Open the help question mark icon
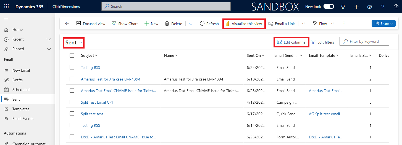This screenshot has height=145, width=402. [383, 7]
